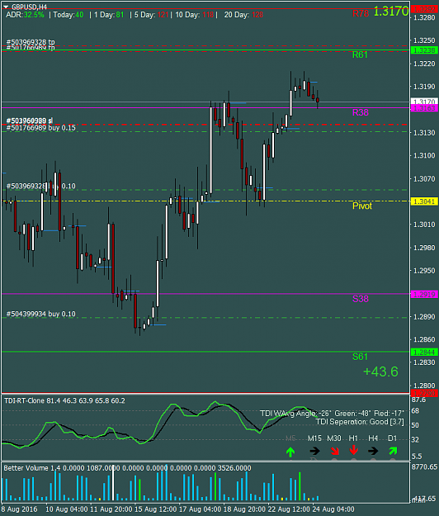
Task: Click the red diagonal arrow under M30
Action: pos(334,451)
